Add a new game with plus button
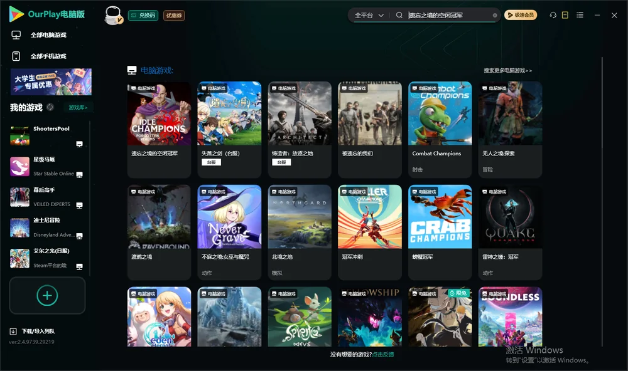This screenshot has width=628, height=371. click(47, 295)
